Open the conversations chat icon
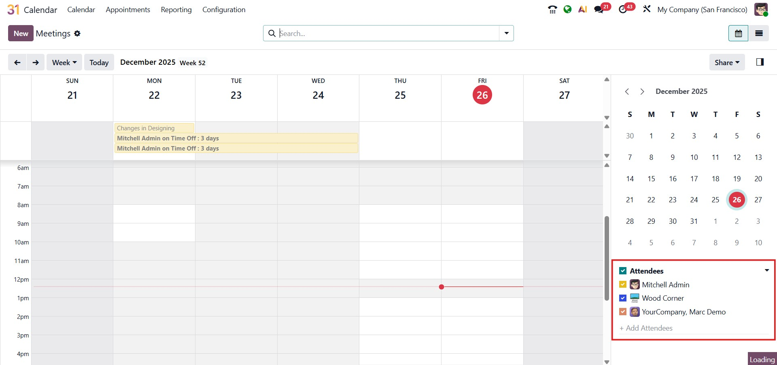 [x=599, y=10]
